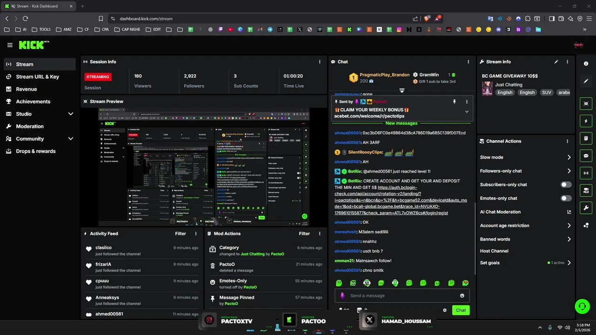Open Drops & rewards page
Screen dimensions: 596x335
[x=40, y=151]
